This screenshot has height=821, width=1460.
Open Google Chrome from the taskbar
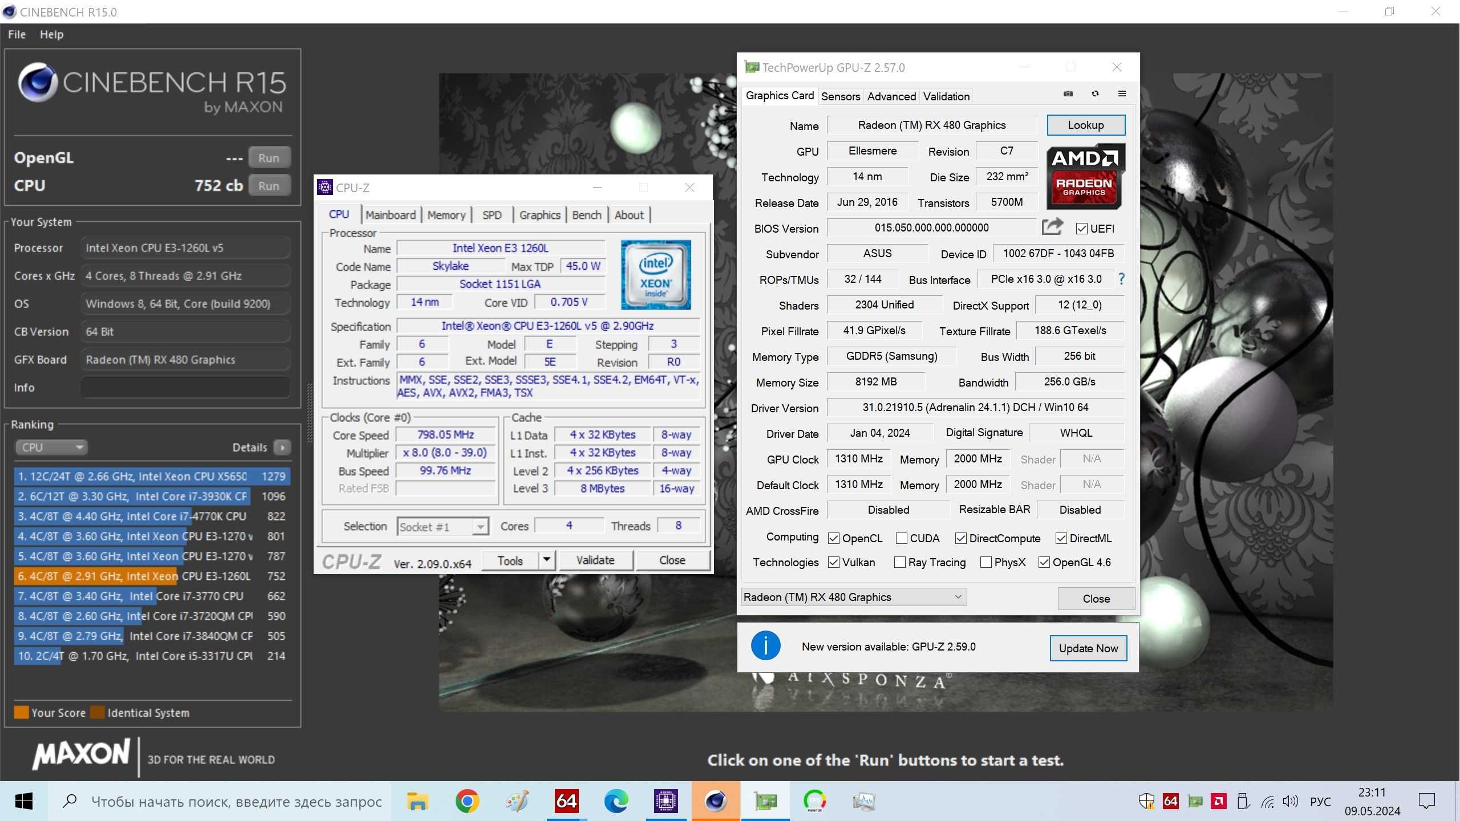467,801
